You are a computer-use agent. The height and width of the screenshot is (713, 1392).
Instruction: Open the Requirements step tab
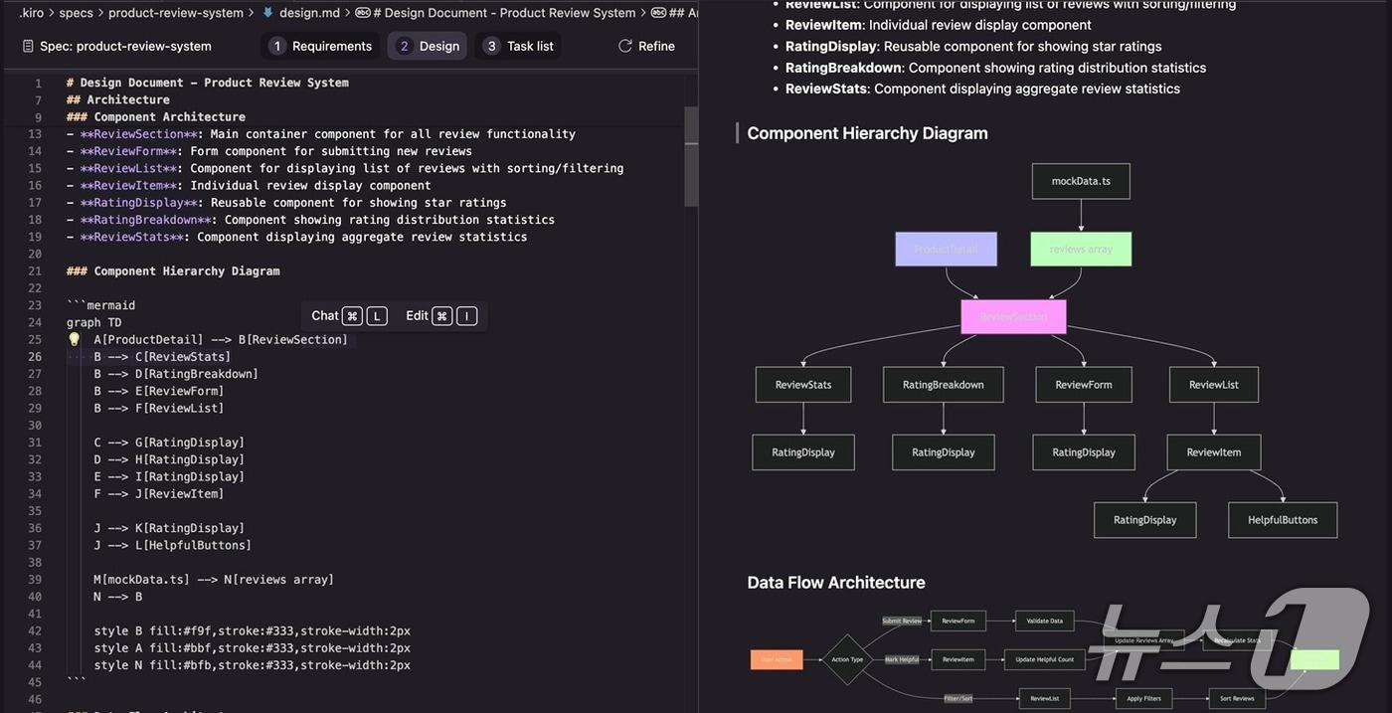coord(320,46)
